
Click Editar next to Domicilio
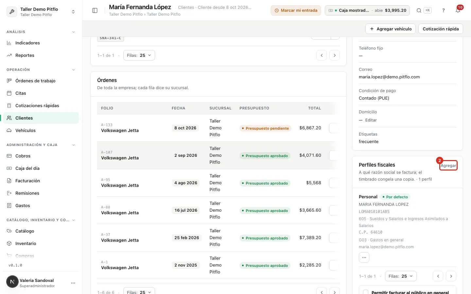pyautogui.click(x=371, y=120)
